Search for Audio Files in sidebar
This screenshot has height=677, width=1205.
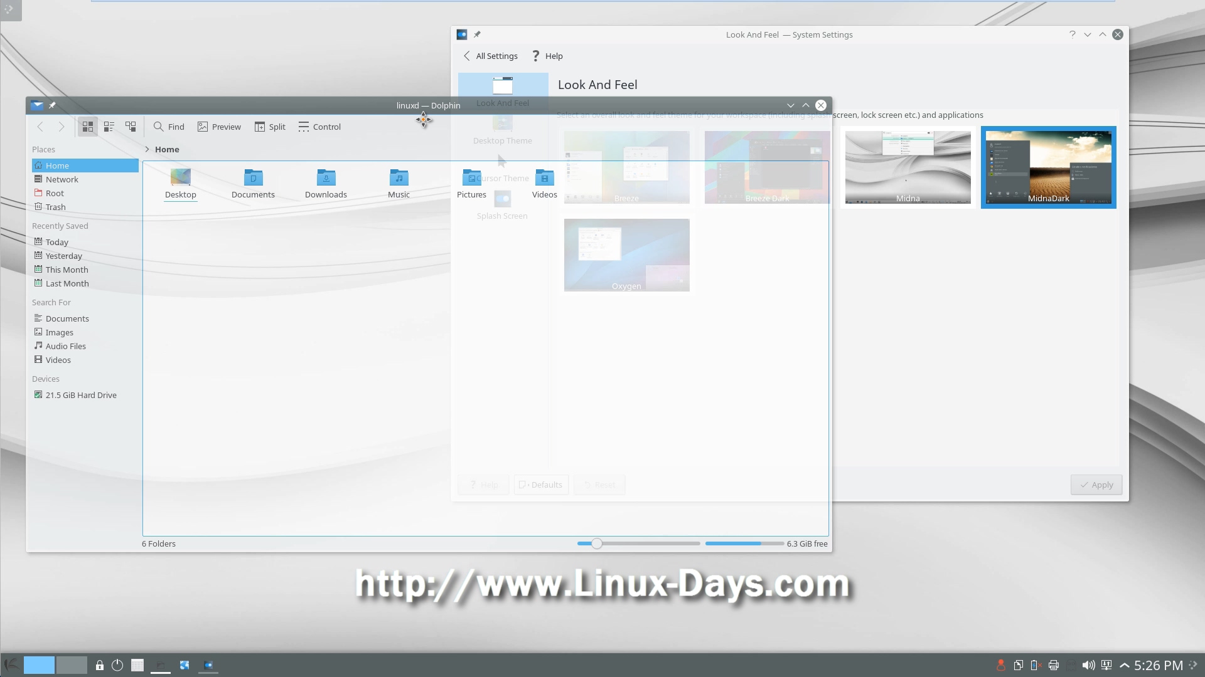point(85,346)
